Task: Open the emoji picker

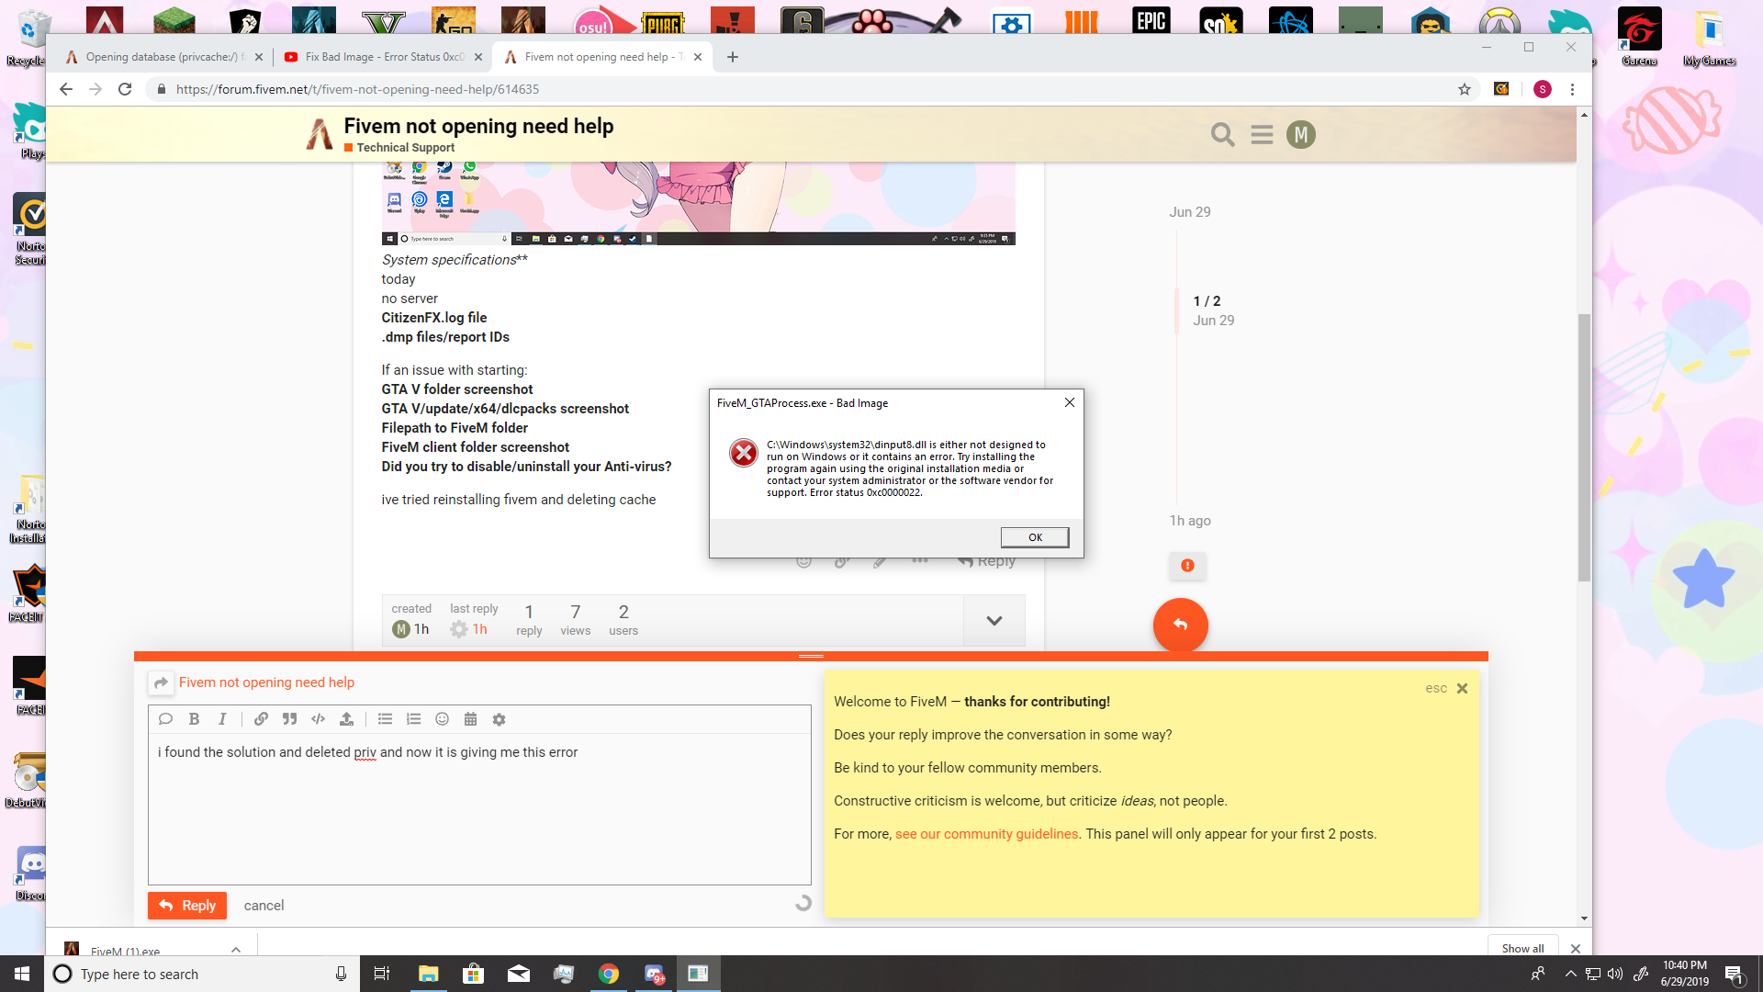Action: 442,719
